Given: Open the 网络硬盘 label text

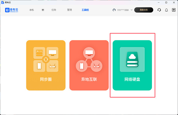Looking at the screenshot, I should (132, 79).
